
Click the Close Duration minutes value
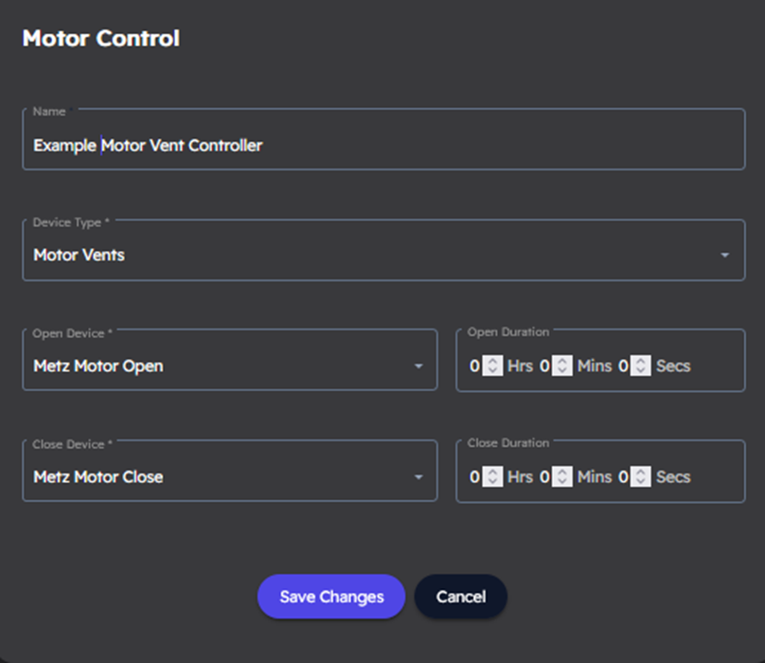pos(544,476)
